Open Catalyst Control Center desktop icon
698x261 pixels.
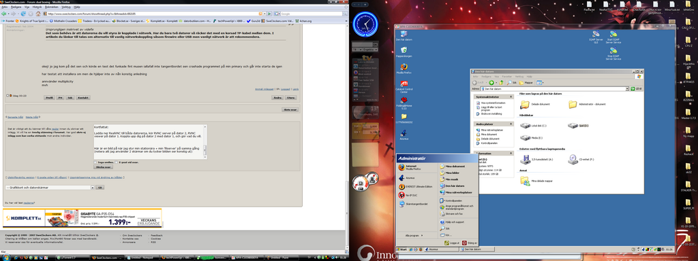pyautogui.click(x=404, y=86)
